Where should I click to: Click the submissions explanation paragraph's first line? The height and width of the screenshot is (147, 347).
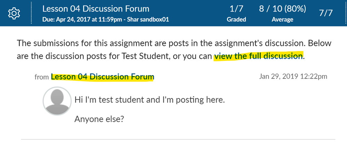(x=139, y=44)
